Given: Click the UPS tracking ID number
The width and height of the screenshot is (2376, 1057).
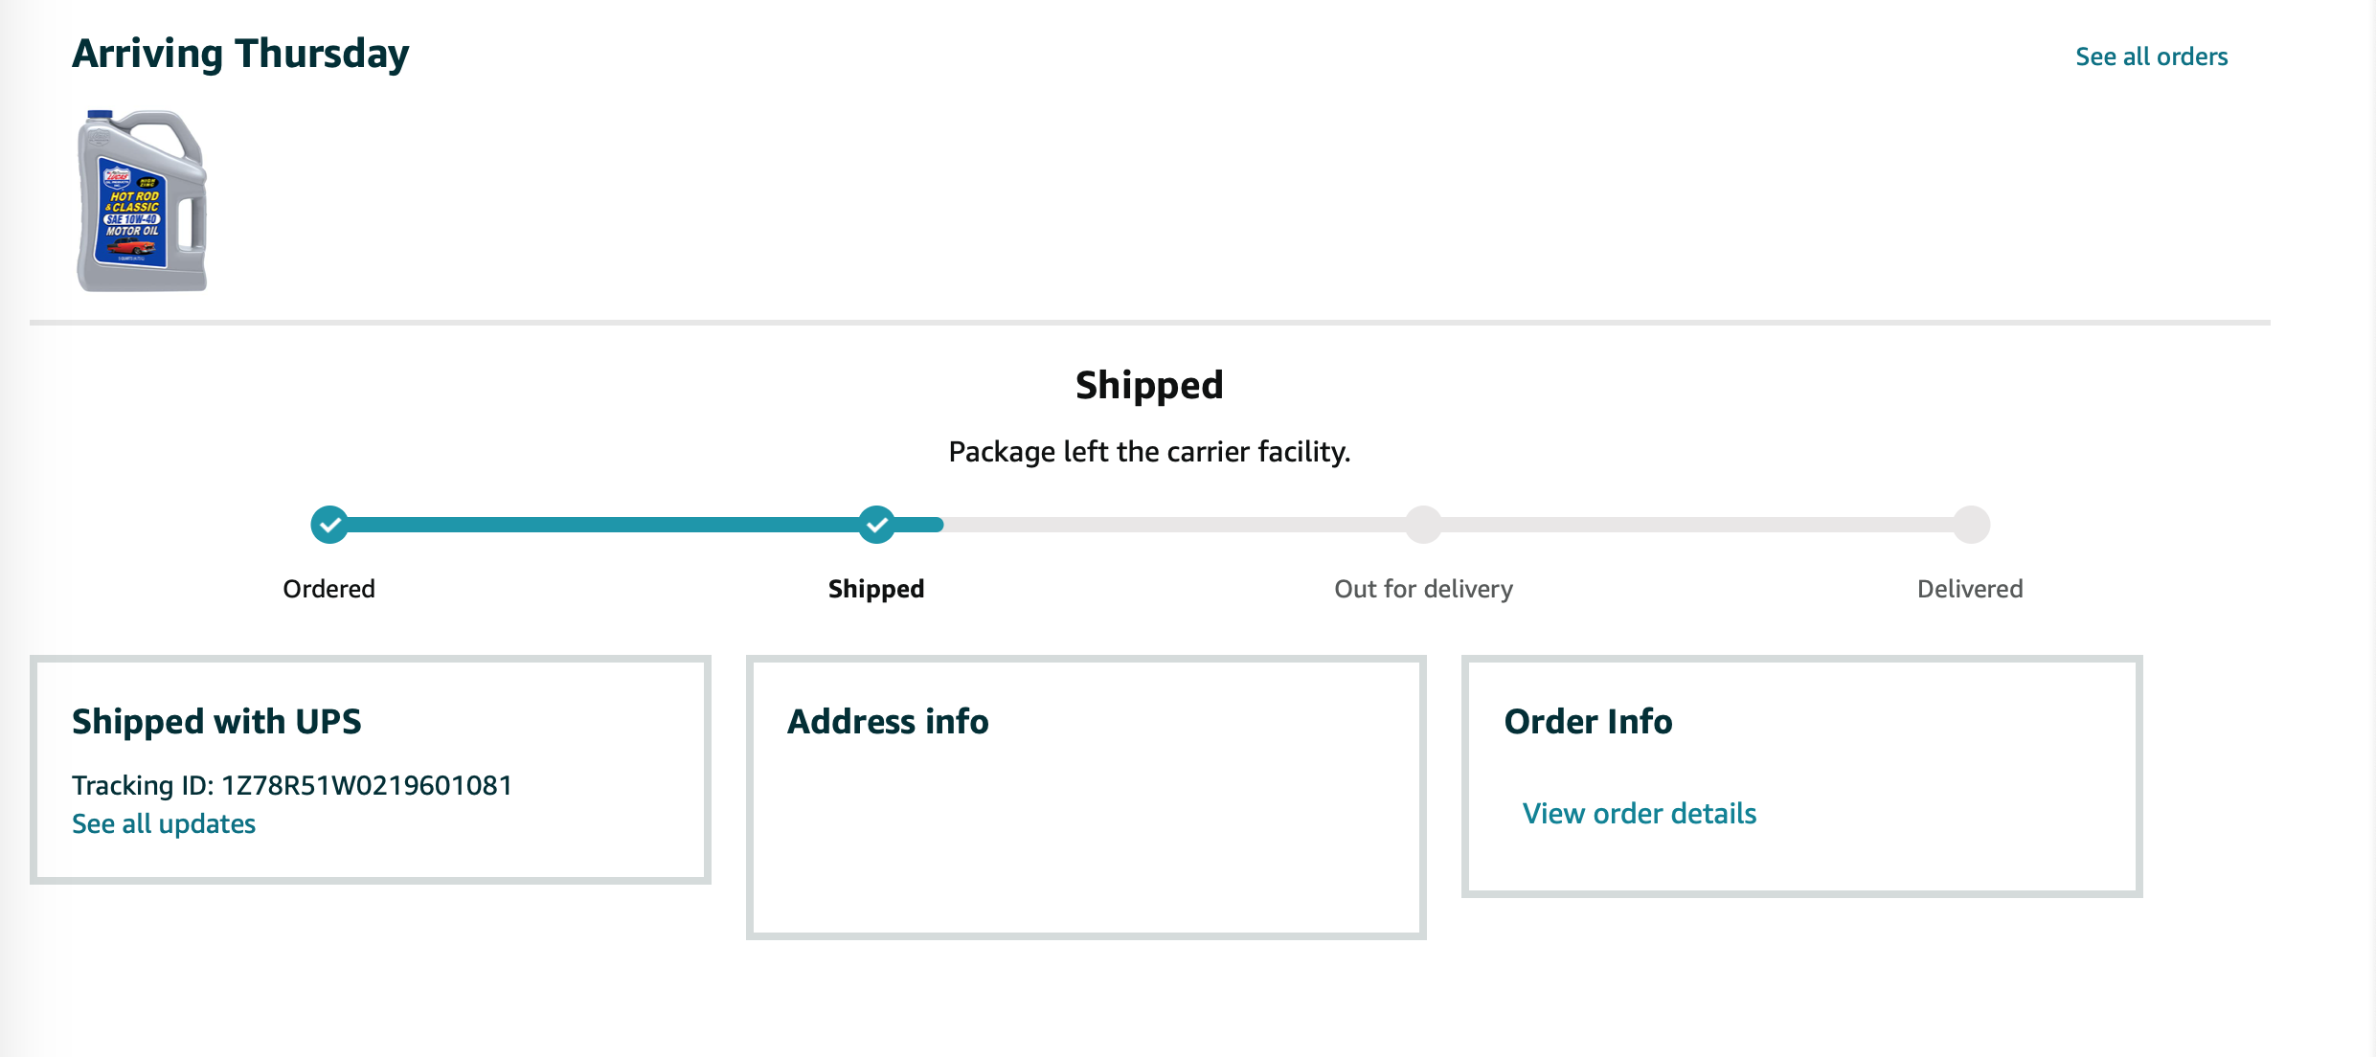Looking at the screenshot, I should (x=367, y=785).
